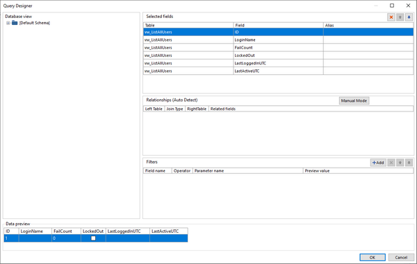Select the LoginName field row
The image size is (417, 264).
(278, 39)
